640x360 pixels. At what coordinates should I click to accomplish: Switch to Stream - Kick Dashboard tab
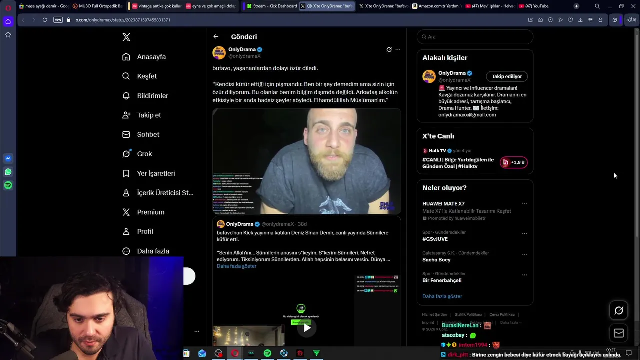coord(272,6)
